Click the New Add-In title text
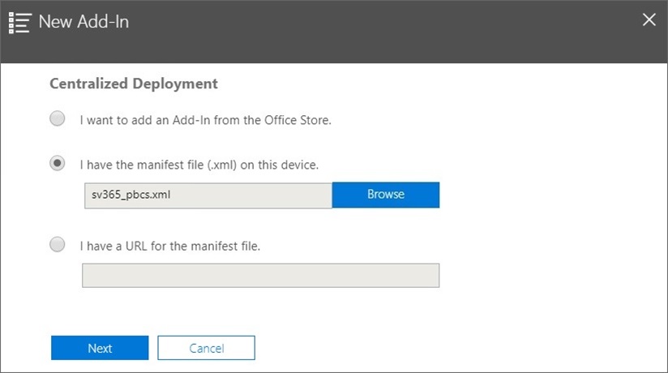The height and width of the screenshot is (373, 668). [83, 21]
